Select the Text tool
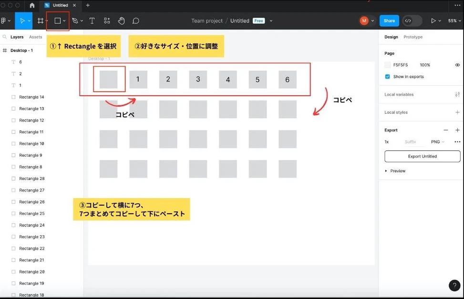The width and height of the screenshot is (464, 299). [x=92, y=20]
